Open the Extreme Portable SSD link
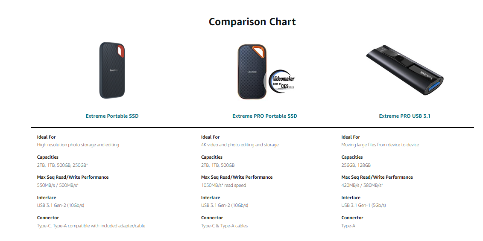 (x=112, y=116)
